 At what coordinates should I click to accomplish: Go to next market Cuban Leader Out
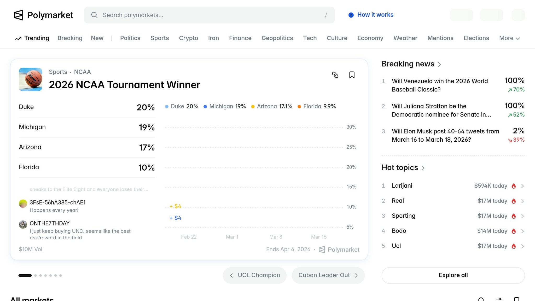[x=328, y=275]
